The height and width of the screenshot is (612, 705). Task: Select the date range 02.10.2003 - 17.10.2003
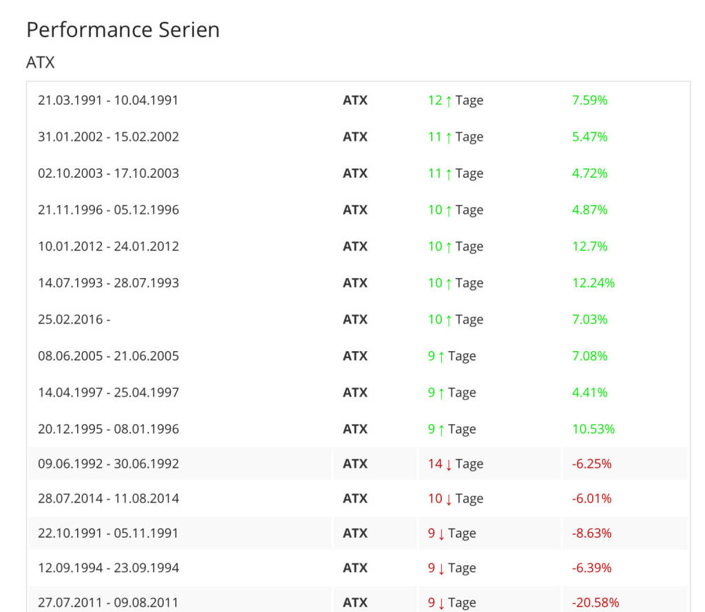[x=108, y=173]
